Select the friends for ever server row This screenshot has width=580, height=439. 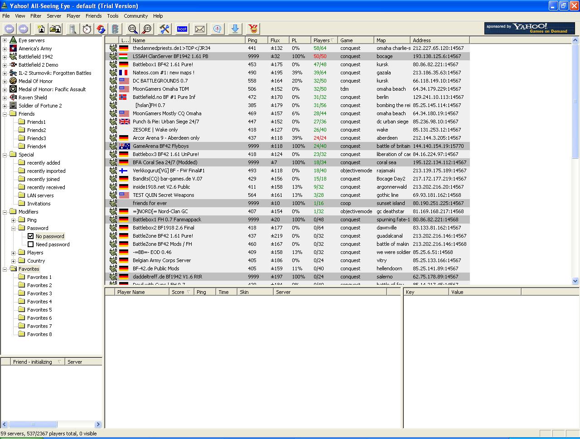tap(287, 203)
